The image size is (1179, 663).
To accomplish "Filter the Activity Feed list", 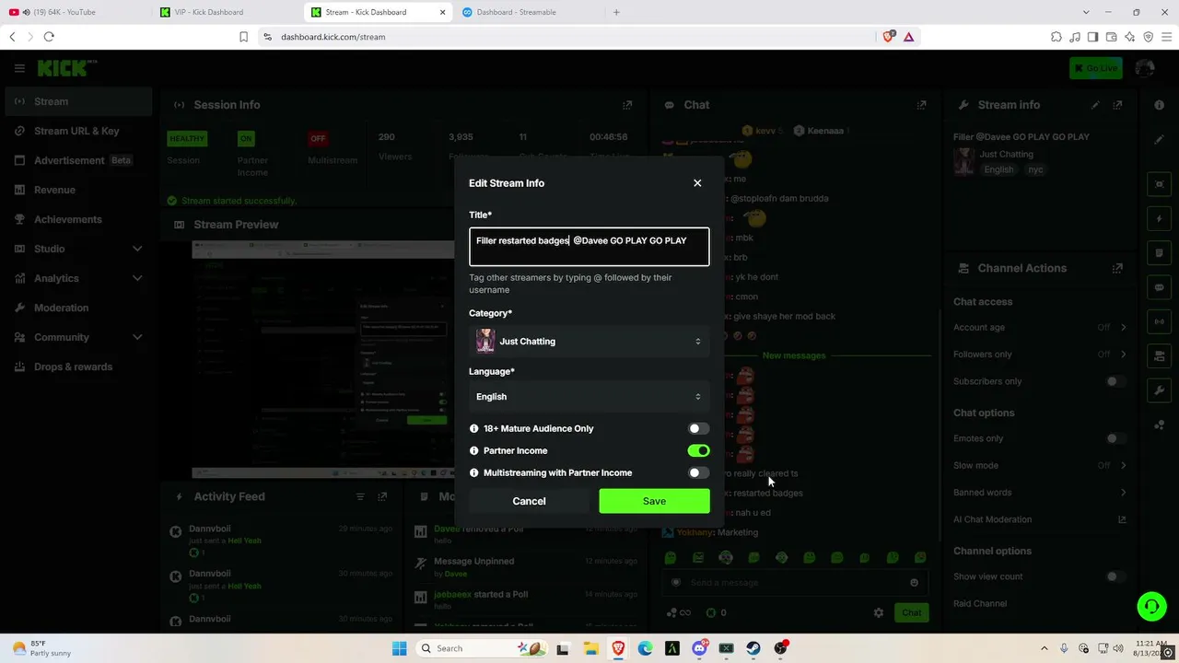I will click(x=360, y=496).
